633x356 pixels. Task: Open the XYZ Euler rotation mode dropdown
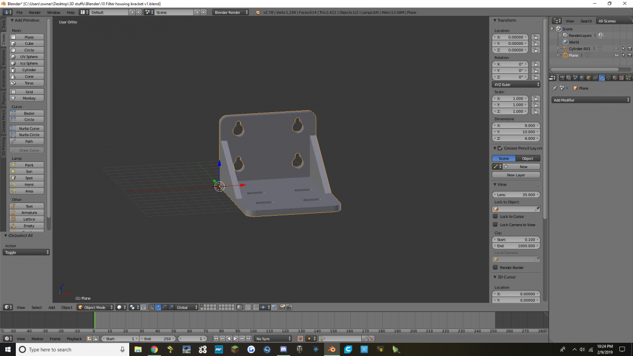tap(516, 84)
